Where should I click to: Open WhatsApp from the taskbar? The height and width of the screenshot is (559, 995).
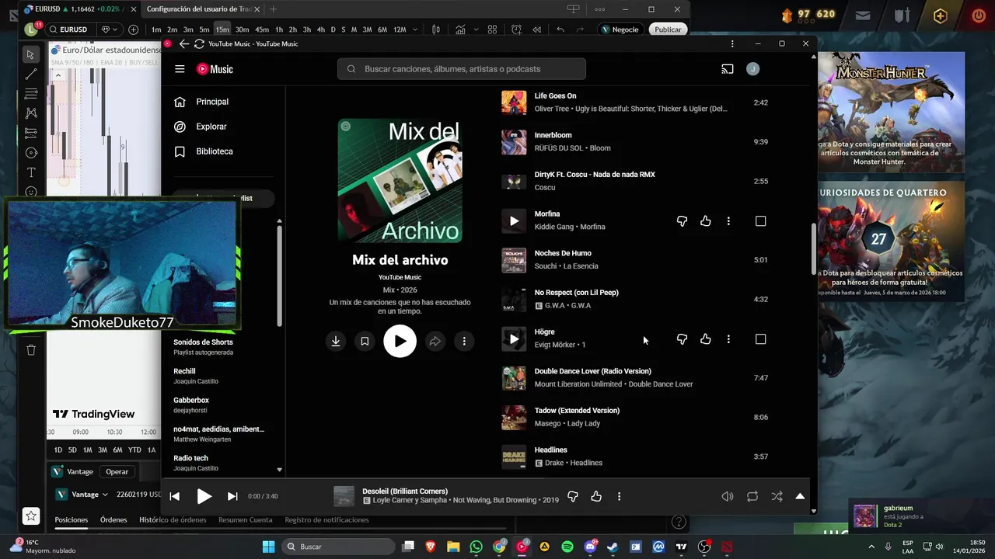pyautogui.click(x=476, y=547)
